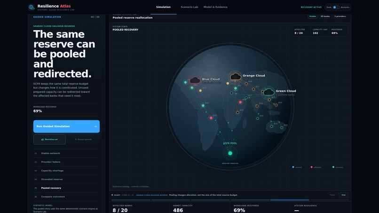Open the Scenario Lab tab
Screen dimensions: 379x213
pos(189,7)
